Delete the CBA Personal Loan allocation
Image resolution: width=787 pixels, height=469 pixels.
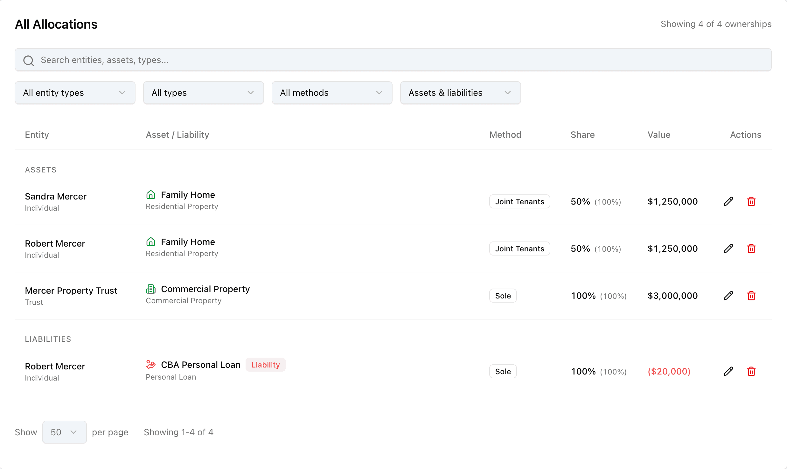pyautogui.click(x=751, y=371)
